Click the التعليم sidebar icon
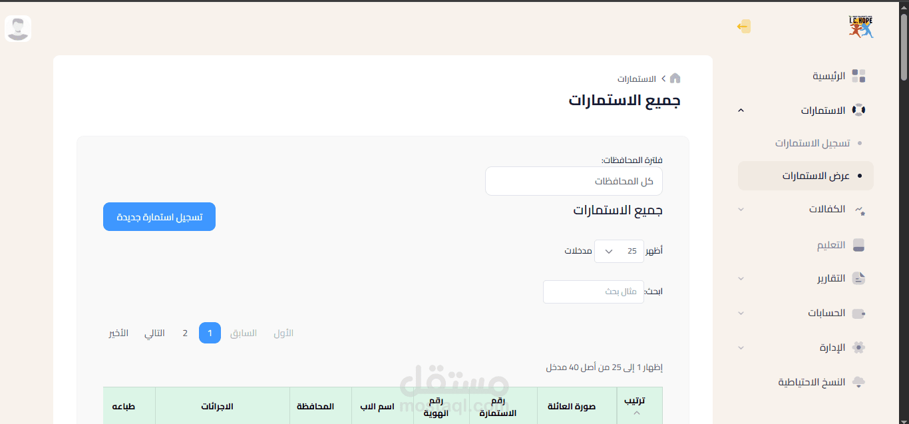 858,245
